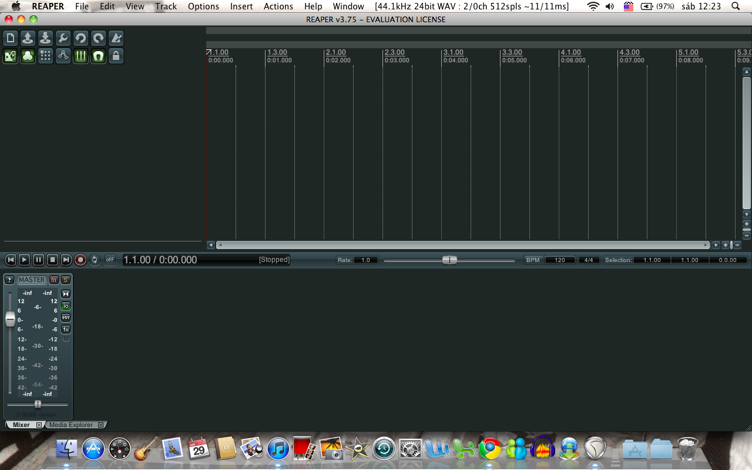The image size is (752, 470).
Task: Open master io routing button
Action: tap(66, 306)
